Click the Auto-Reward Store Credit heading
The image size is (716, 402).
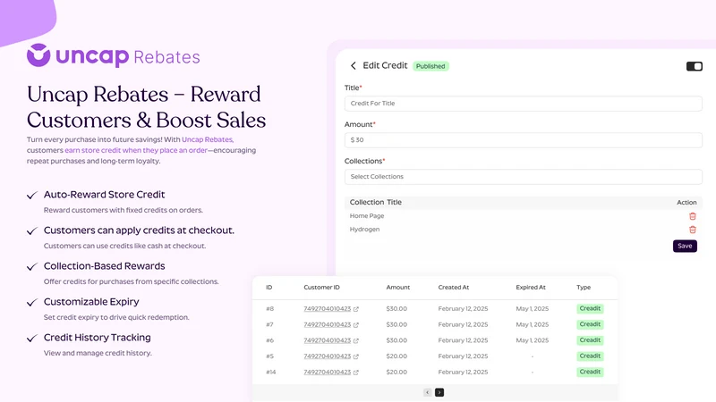pos(104,195)
